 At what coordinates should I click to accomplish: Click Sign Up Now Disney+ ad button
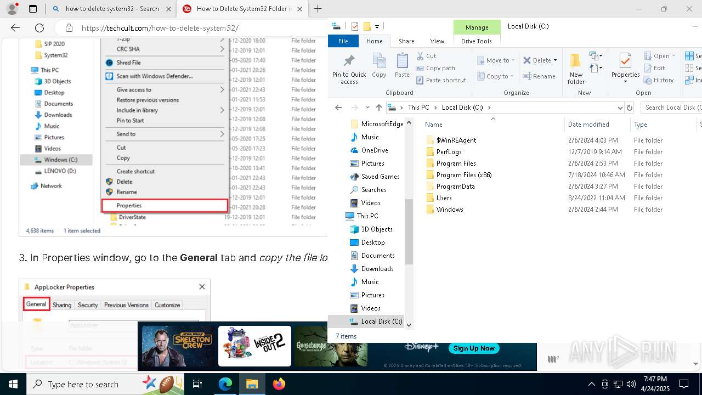pos(474,348)
